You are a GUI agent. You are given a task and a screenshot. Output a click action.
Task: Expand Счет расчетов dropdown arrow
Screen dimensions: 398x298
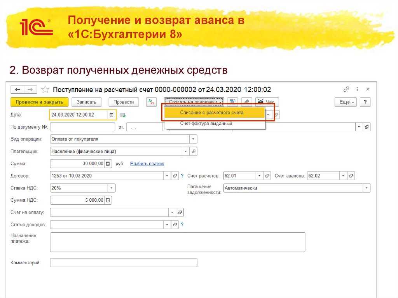[259, 176]
